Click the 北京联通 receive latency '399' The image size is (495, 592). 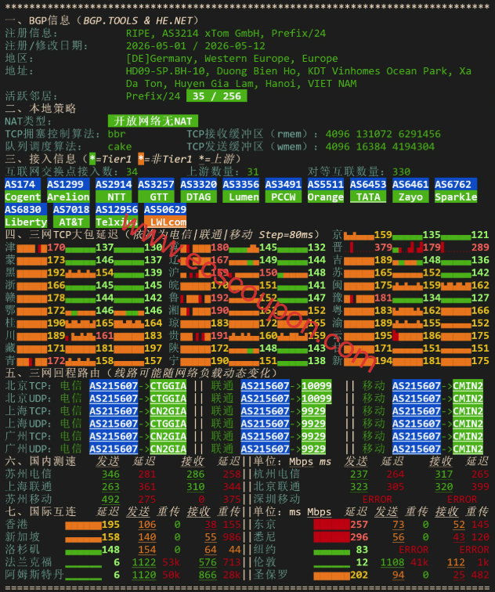(x=480, y=486)
